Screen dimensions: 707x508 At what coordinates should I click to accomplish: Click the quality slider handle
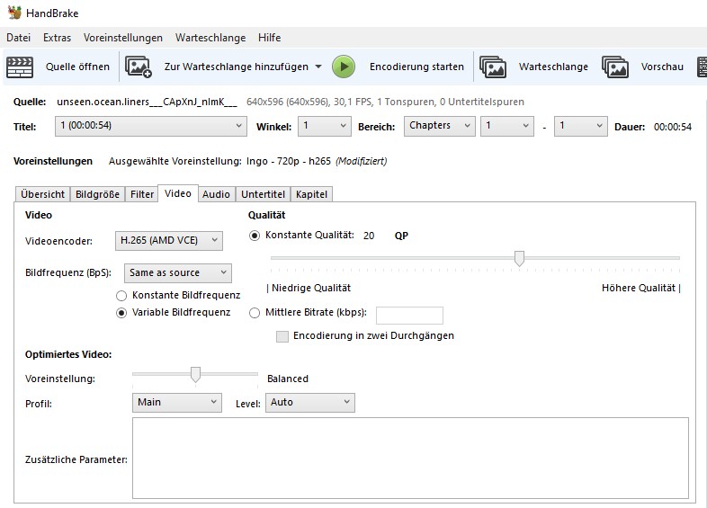click(x=519, y=258)
